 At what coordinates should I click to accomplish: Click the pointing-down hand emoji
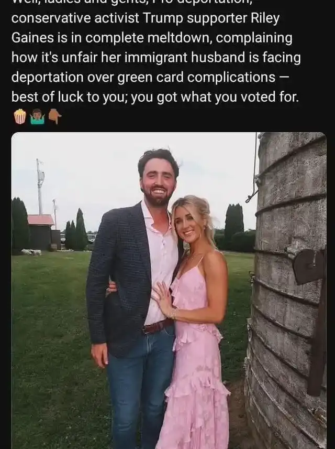point(55,116)
